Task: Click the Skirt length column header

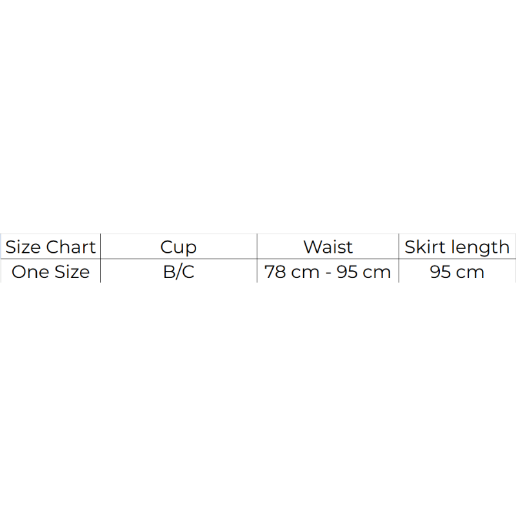Action: (x=457, y=246)
